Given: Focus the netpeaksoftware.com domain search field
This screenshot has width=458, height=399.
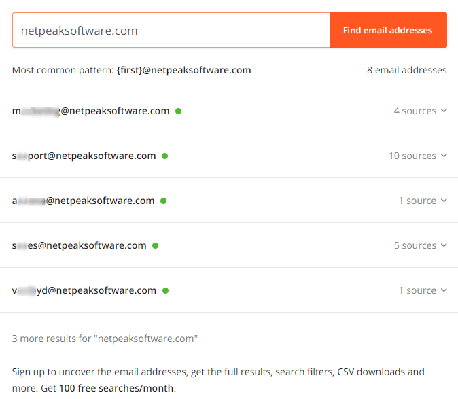Looking at the screenshot, I should [x=171, y=30].
